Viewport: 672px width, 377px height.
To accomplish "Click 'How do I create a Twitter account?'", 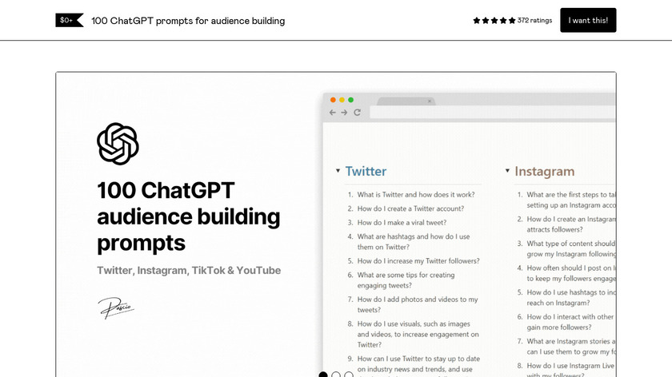I will (x=410, y=208).
